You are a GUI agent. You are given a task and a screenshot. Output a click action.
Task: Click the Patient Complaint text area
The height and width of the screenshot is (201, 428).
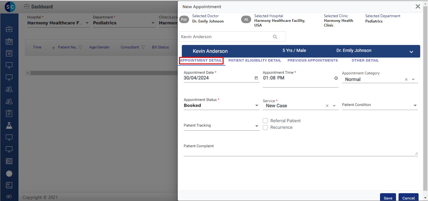[300, 152]
